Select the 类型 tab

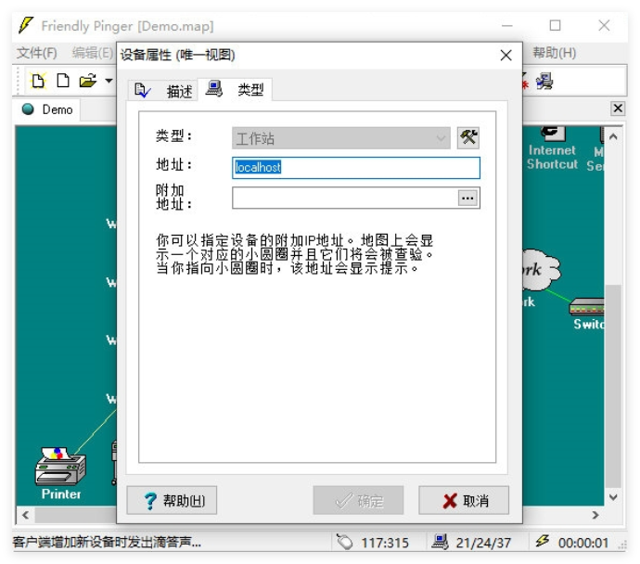(x=235, y=89)
